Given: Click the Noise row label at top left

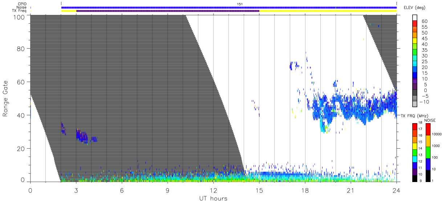Looking at the screenshot, I should (x=22, y=7).
